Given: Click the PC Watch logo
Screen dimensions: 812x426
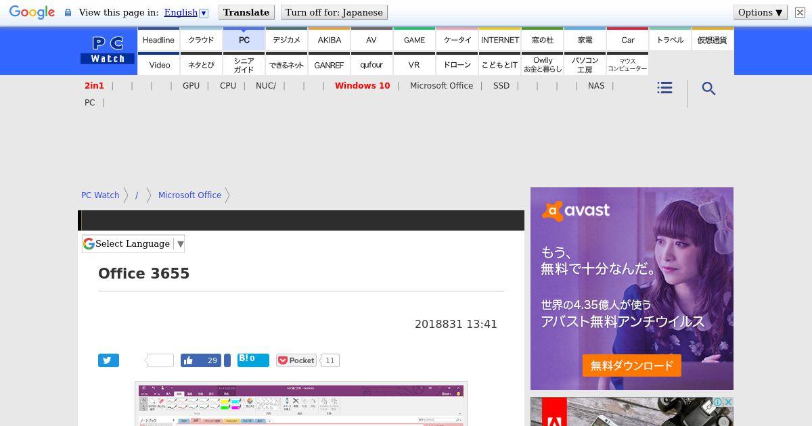Looking at the screenshot, I should pos(108,51).
